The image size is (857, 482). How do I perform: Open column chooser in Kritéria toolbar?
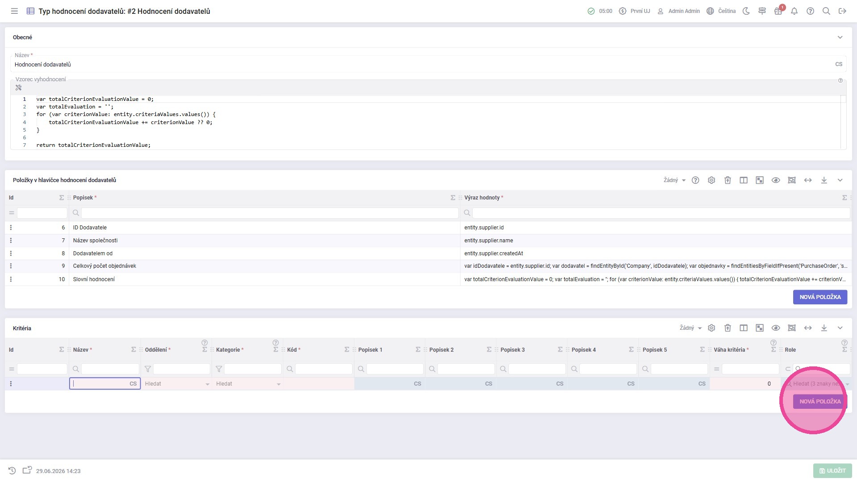(x=744, y=328)
